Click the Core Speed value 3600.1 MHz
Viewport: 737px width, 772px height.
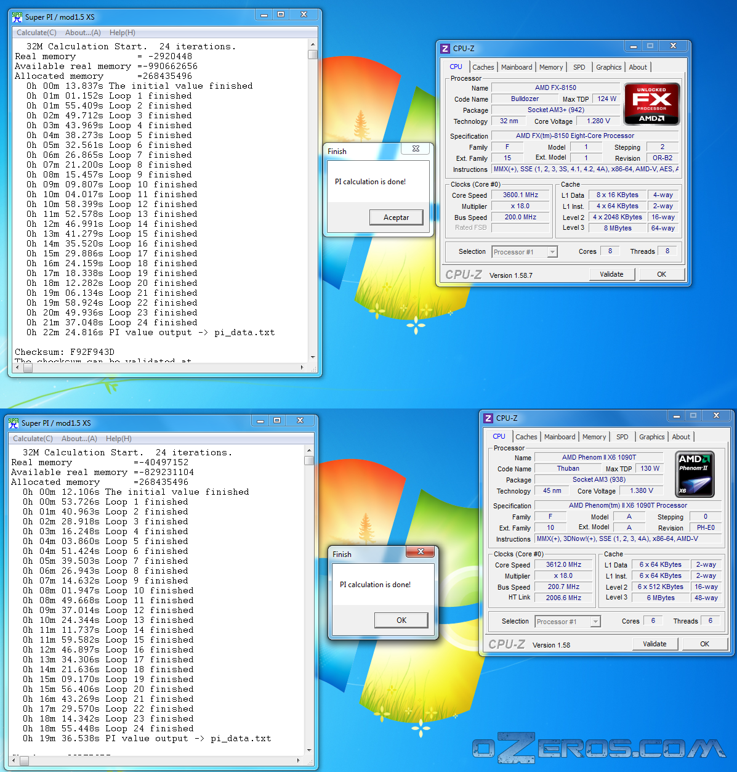tap(520, 195)
